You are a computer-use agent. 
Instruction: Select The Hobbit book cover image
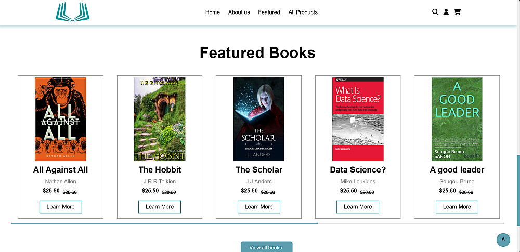[160, 119]
